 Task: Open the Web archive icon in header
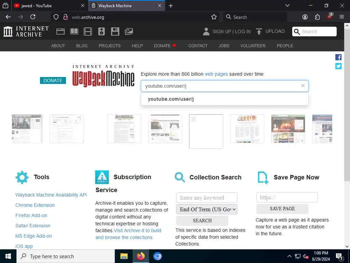(60, 32)
